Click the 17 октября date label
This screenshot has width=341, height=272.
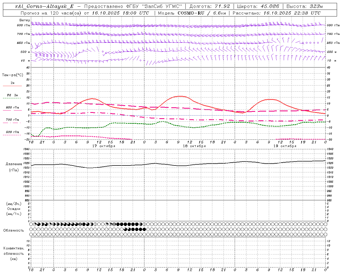coord(104,146)
